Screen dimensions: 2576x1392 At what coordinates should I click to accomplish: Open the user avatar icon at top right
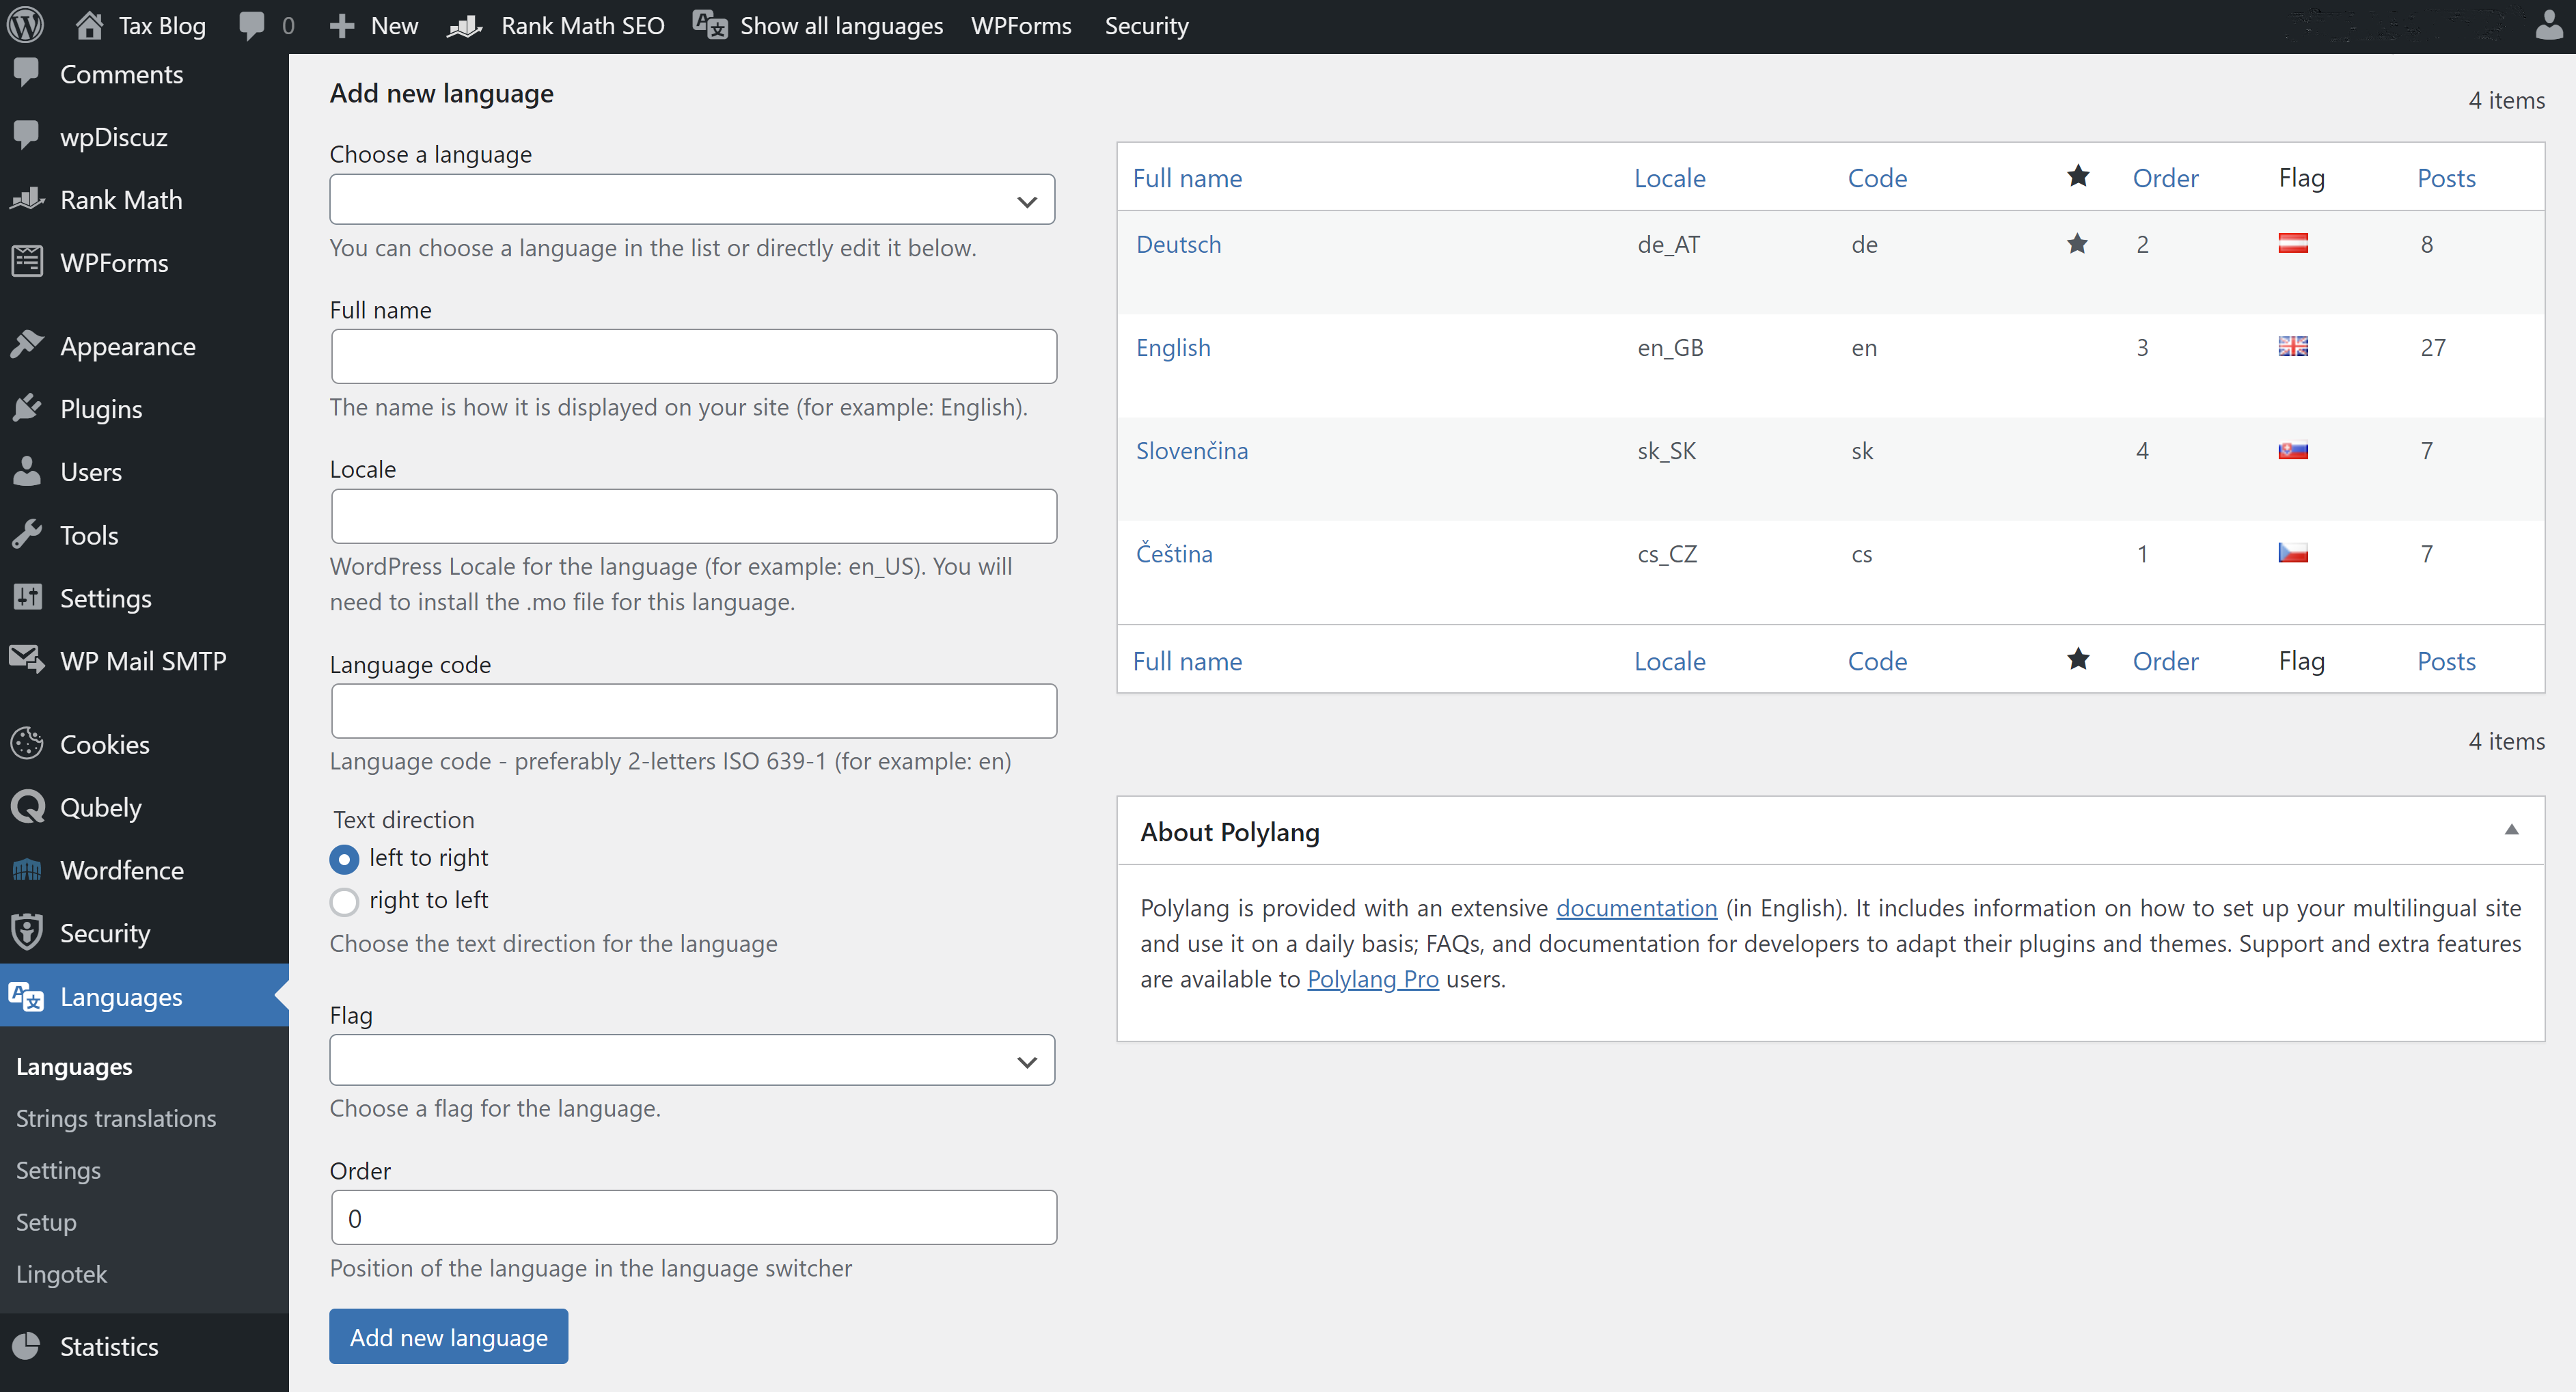click(x=2549, y=24)
